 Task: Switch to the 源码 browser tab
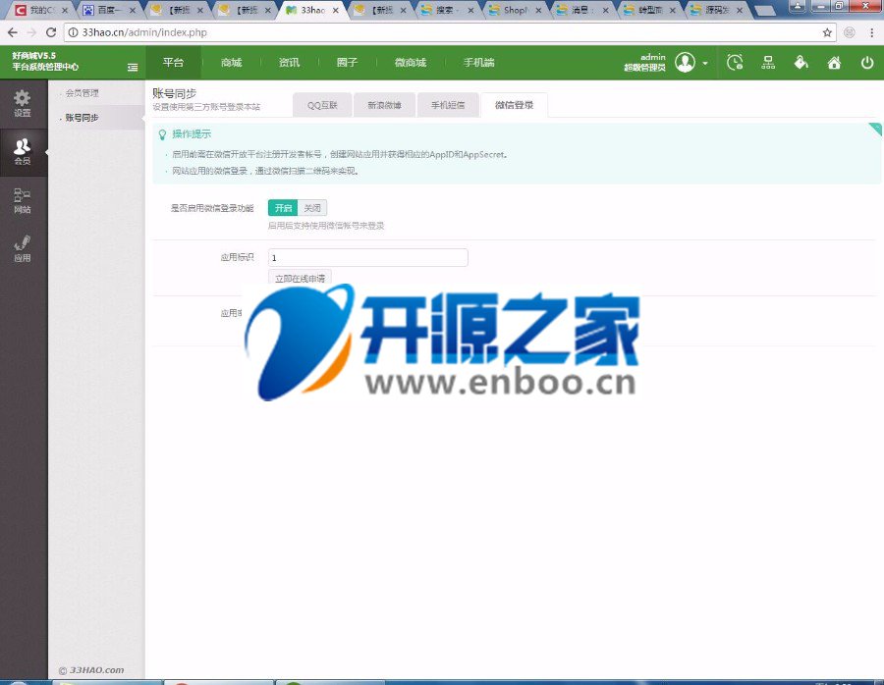point(717,10)
